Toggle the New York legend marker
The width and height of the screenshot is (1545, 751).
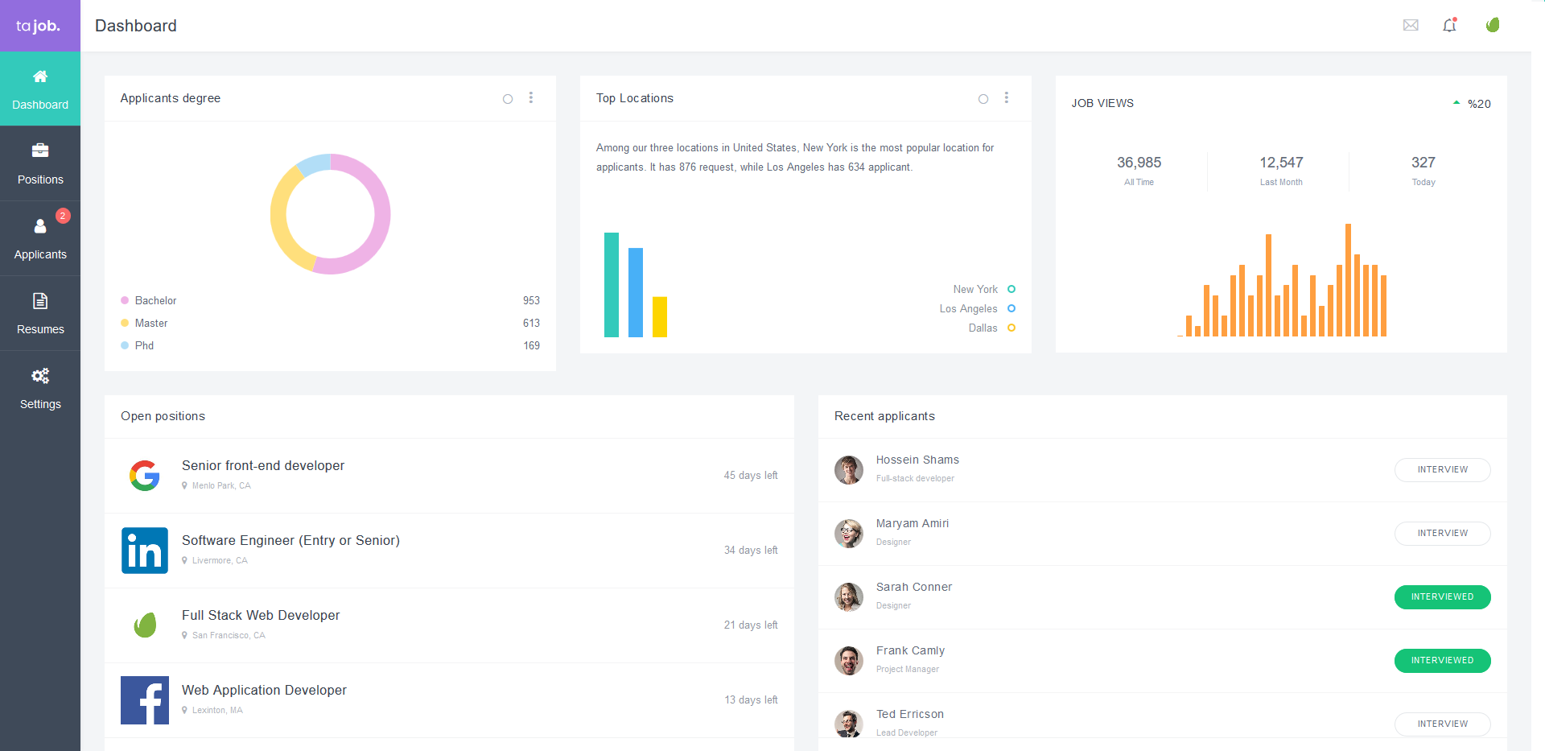[1011, 289]
